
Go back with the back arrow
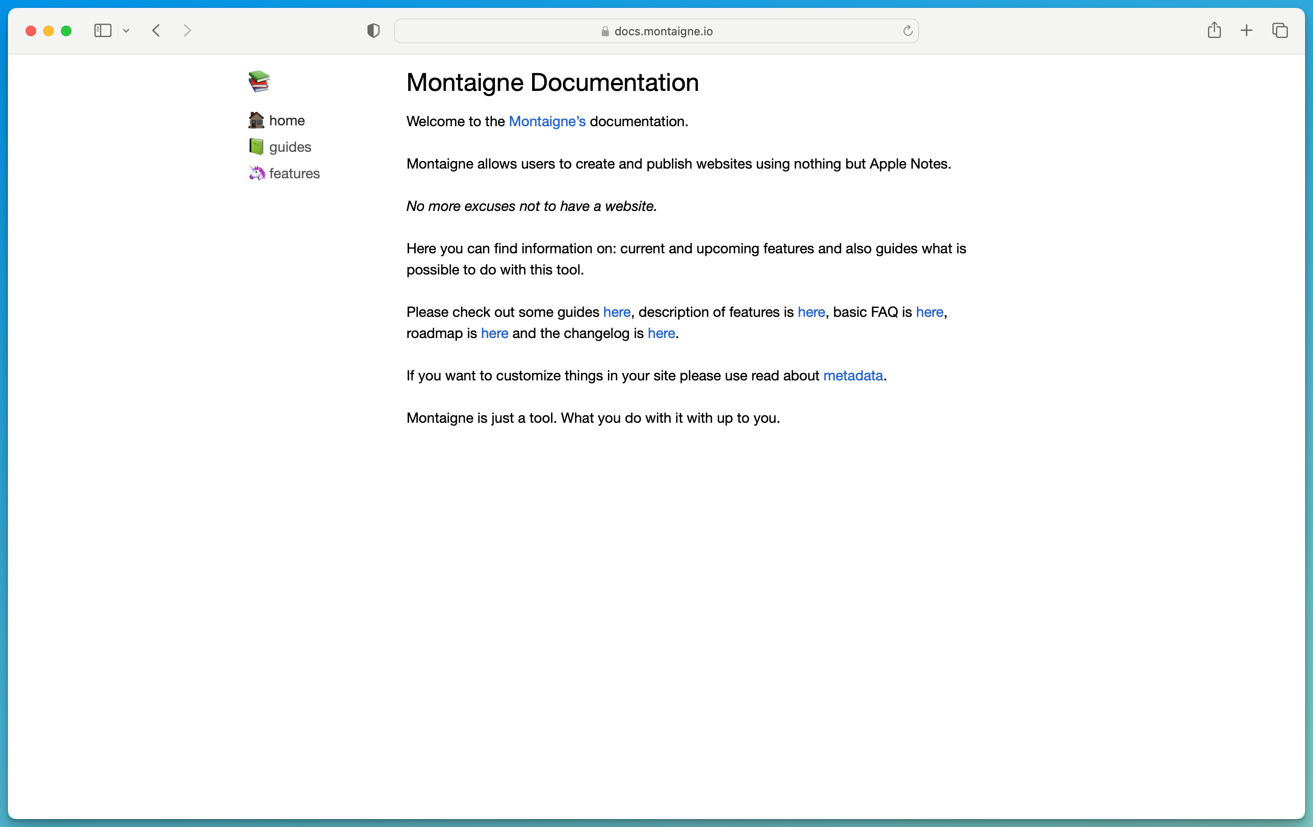coord(156,30)
